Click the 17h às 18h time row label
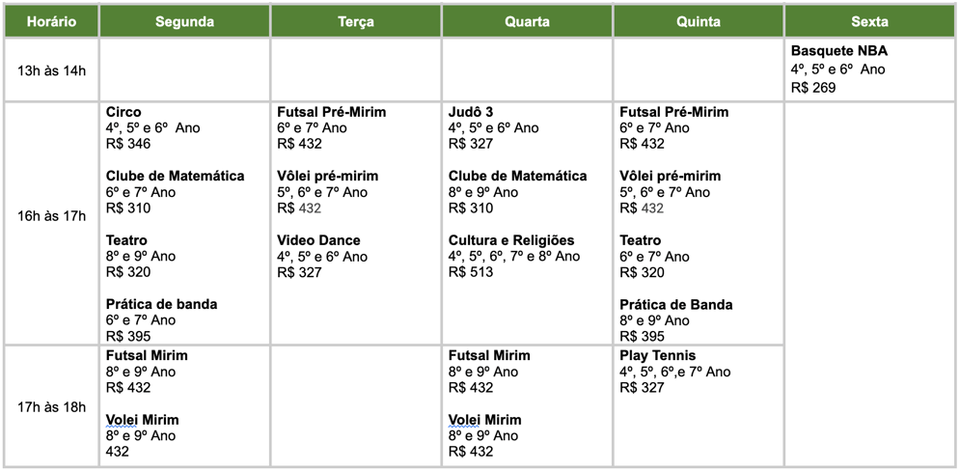This screenshot has width=960, height=471. [x=51, y=406]
